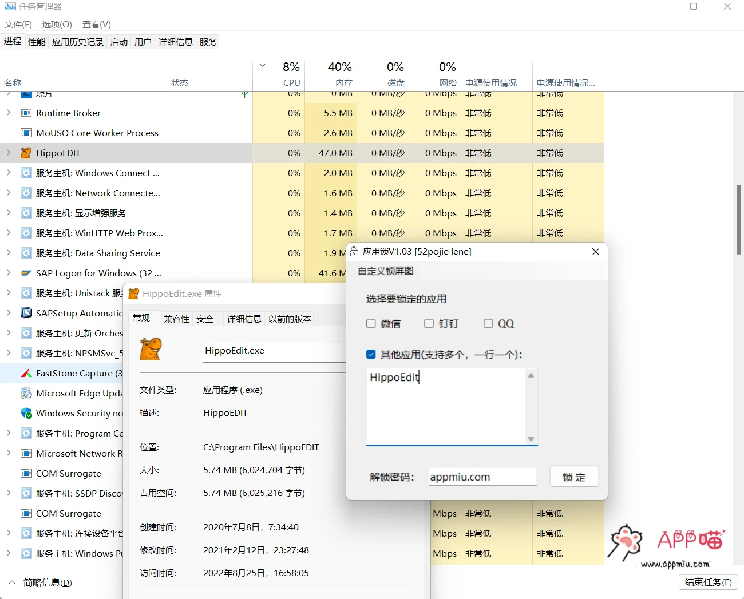744x599 pixels.
Task: Click the SAP Logon for Windows icon
Action: (x=26, y=273)
